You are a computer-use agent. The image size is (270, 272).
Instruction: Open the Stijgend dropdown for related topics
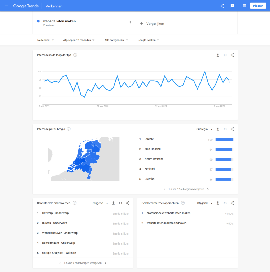coord(100,203)
